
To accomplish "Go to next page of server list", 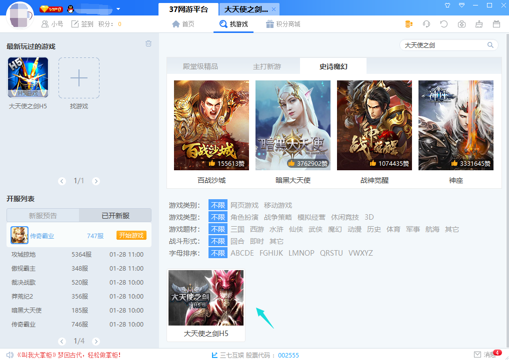I will tap(96, 342).
